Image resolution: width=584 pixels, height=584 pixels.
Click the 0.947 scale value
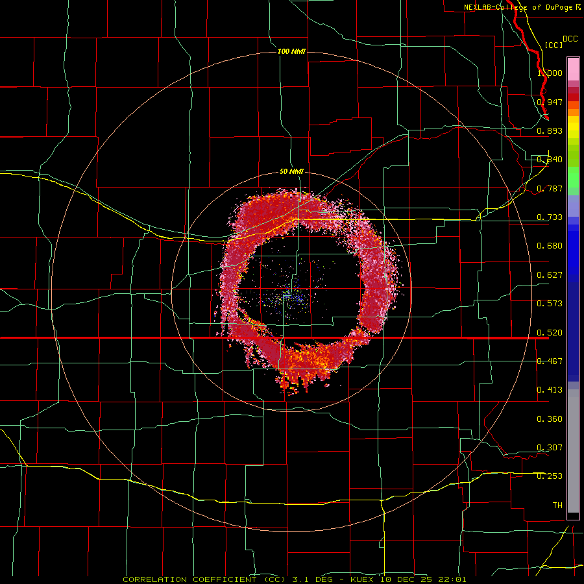pos(550,102)
